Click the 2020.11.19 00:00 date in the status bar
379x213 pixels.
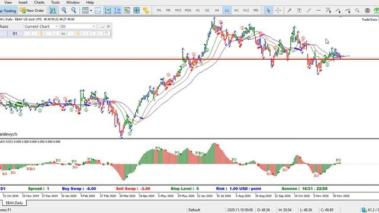point(240,210)
